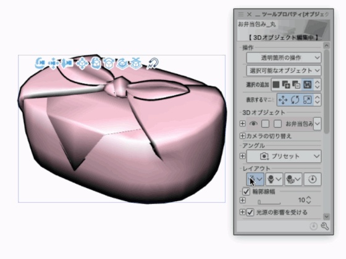Click the tool property vertical scrollbar thumb
The image size is (346, 259).
(x=327, y=91)
